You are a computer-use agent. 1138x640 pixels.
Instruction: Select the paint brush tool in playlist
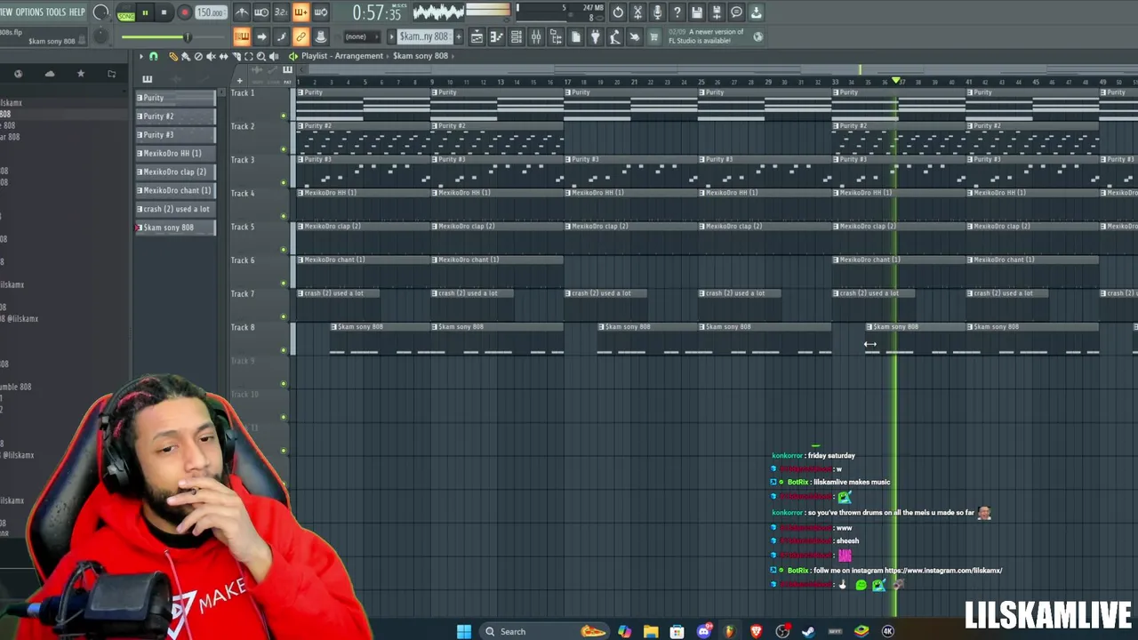[186, 56]
